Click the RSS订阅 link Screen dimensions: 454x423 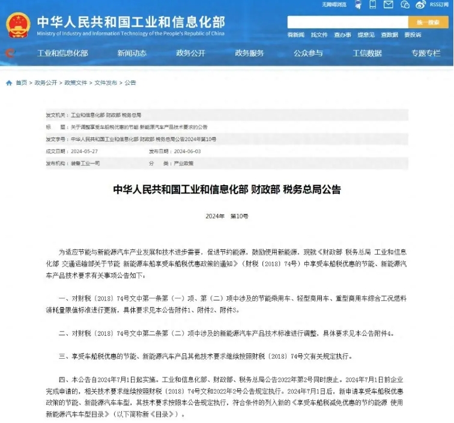439,4
